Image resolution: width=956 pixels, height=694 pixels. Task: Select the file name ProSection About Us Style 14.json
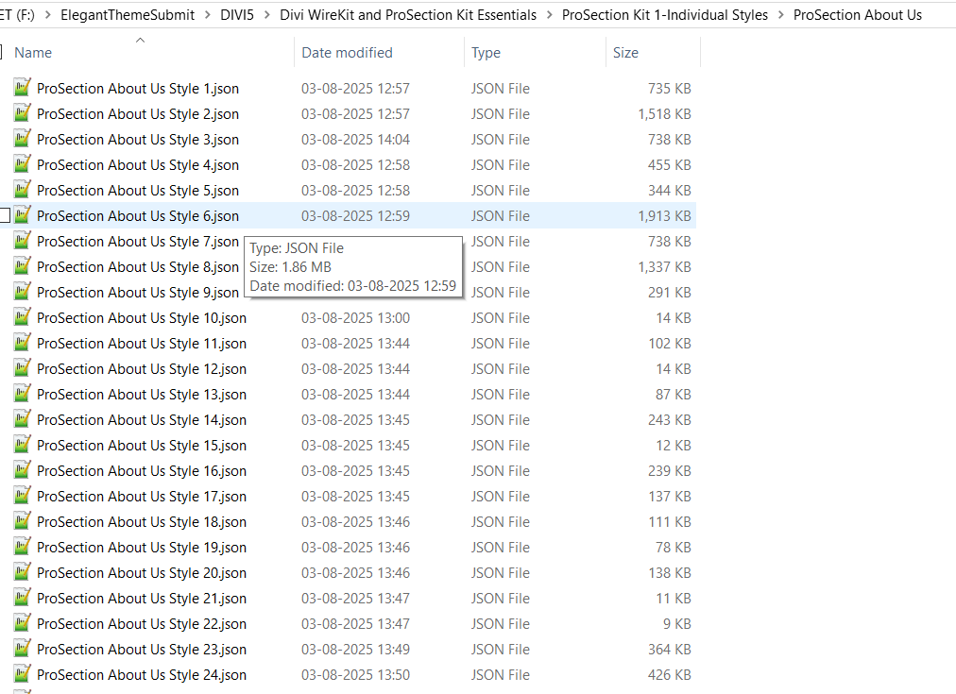142,420
